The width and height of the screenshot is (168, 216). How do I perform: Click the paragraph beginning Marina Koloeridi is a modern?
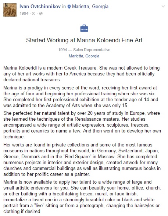[82, 74]
